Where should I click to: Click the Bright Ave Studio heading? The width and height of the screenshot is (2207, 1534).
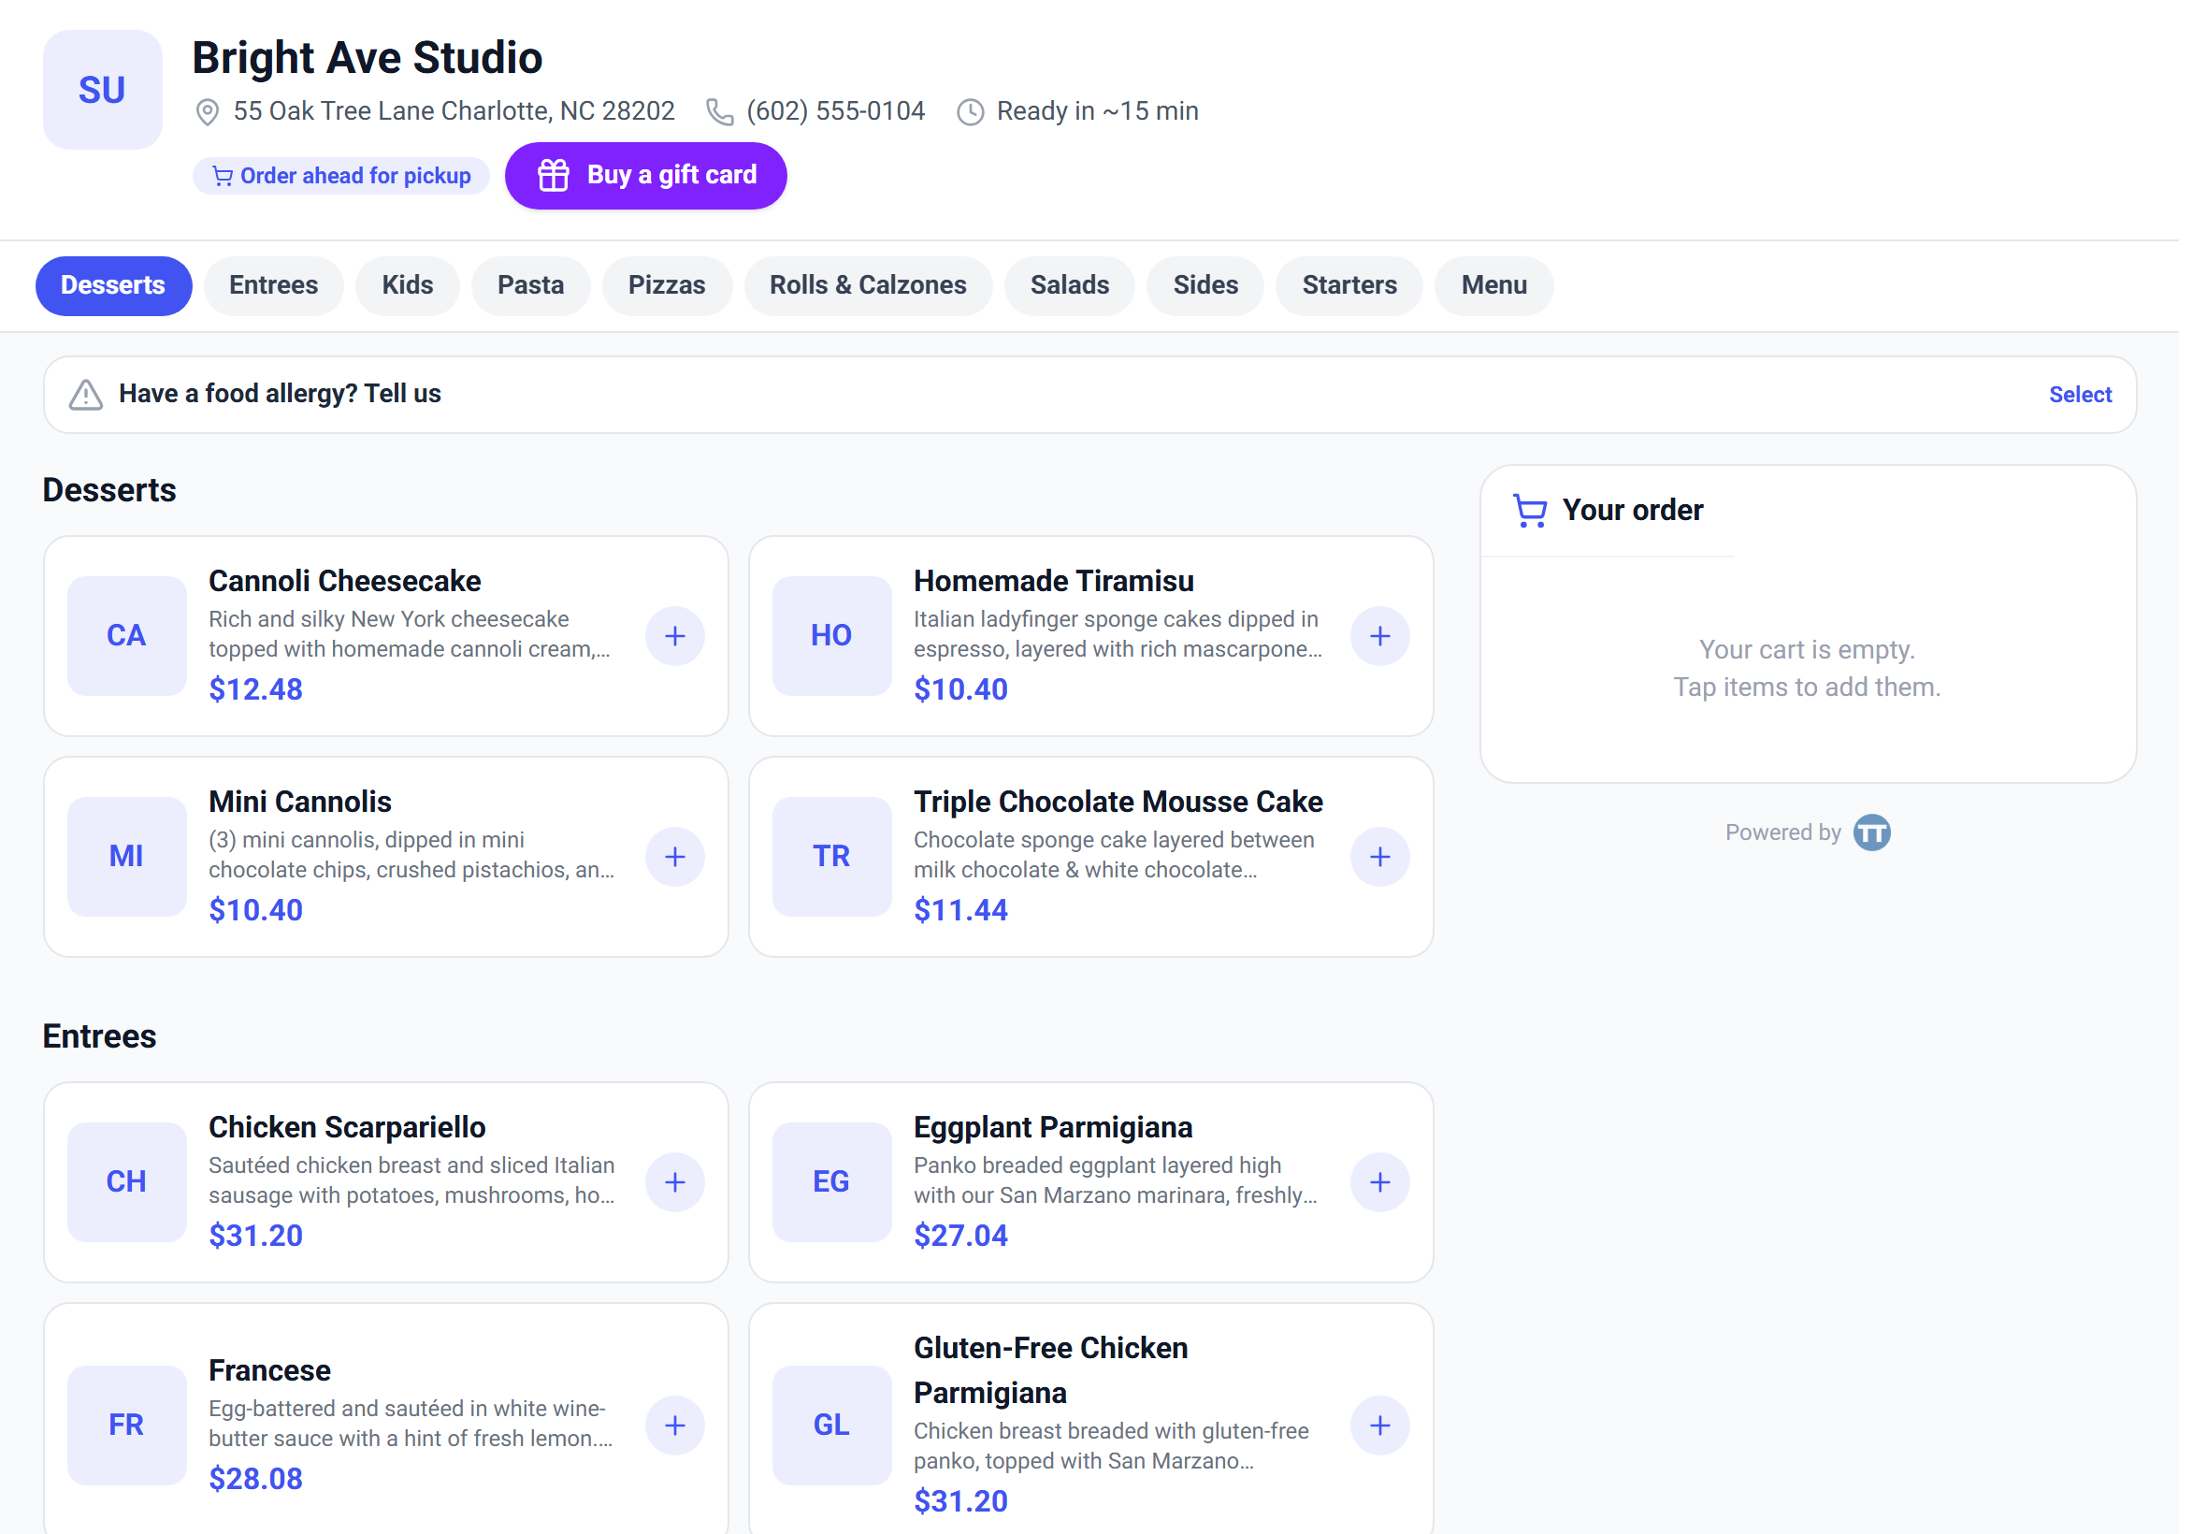[x=367, y=58]
